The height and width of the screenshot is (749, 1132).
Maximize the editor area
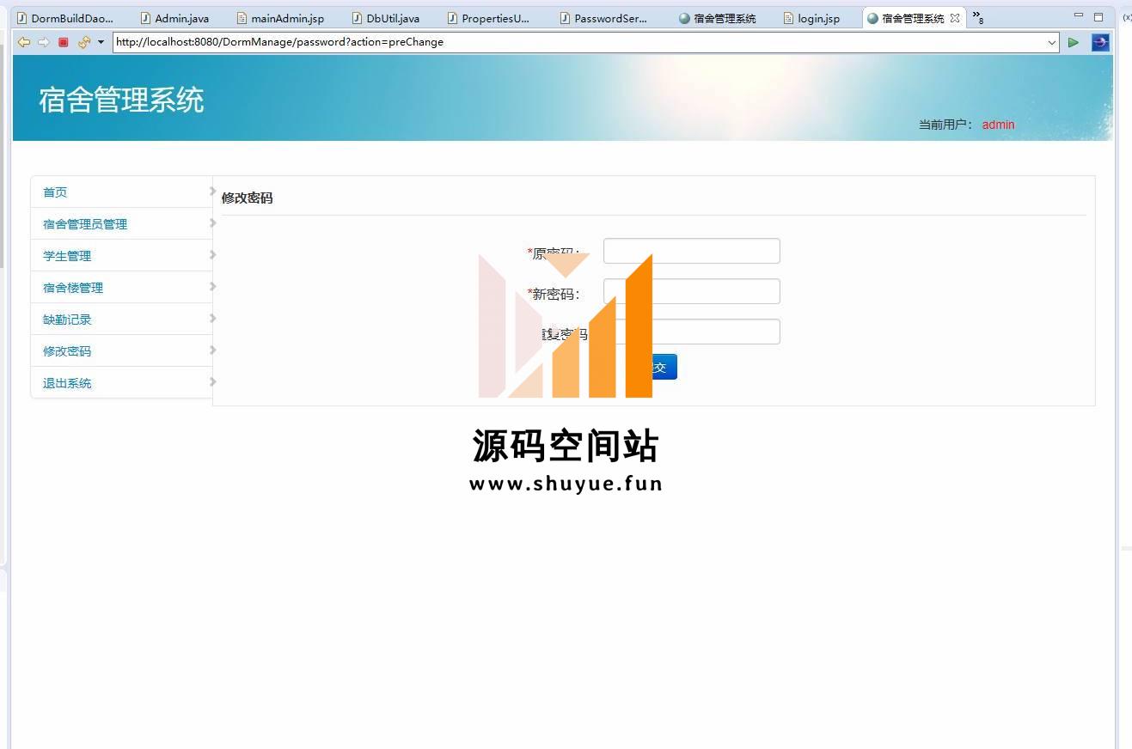point(1098,16)
